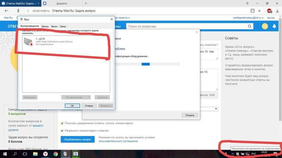
Task: Switch to the Диалоги browser tab
Action: tap(62, 3)
